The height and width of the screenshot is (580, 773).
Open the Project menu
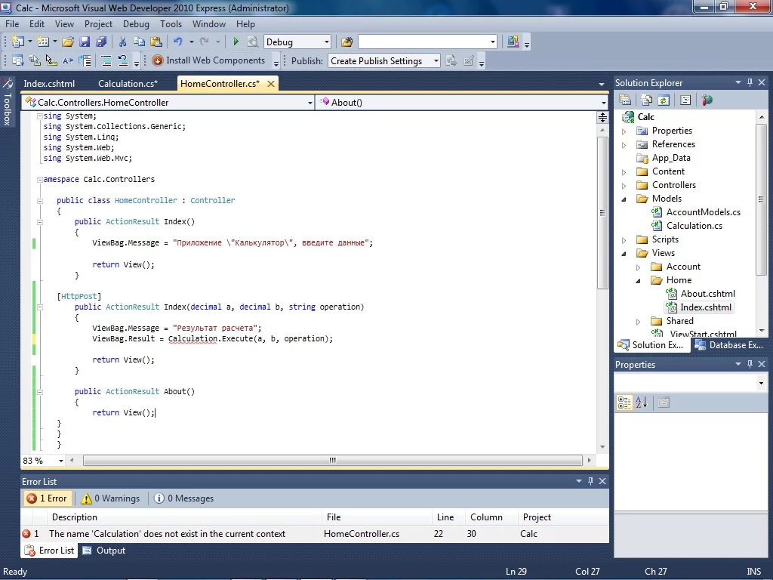coord(98,24)
